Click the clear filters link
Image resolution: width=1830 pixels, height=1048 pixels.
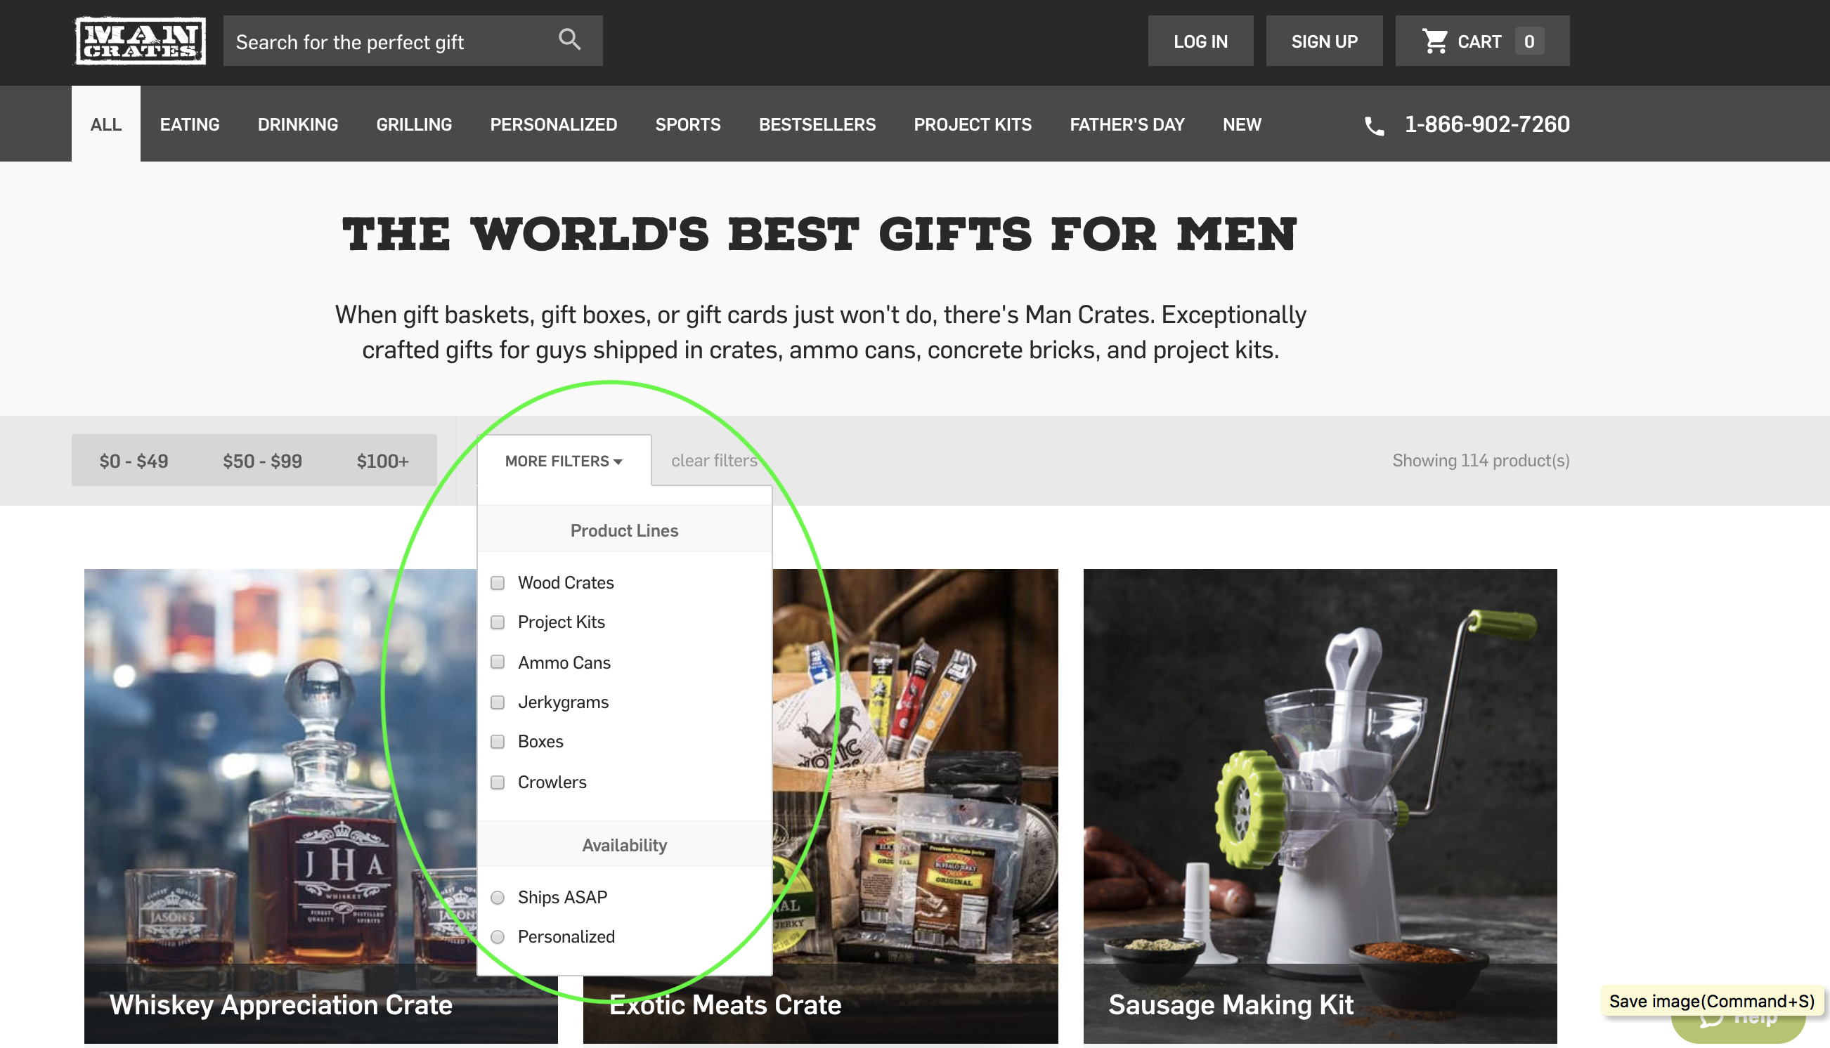tap(714, 461)
